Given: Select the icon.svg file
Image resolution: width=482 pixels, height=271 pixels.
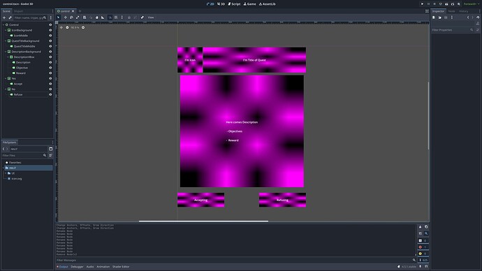Looking at the screenshot, I should [x=17, y=179].
